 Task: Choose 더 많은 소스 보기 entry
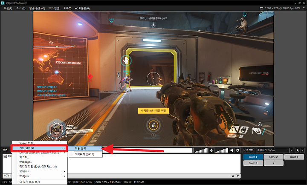click(x=39, y=182)
